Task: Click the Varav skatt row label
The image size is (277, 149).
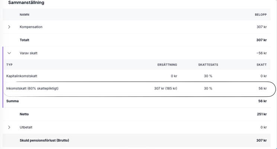Action: 29,53
